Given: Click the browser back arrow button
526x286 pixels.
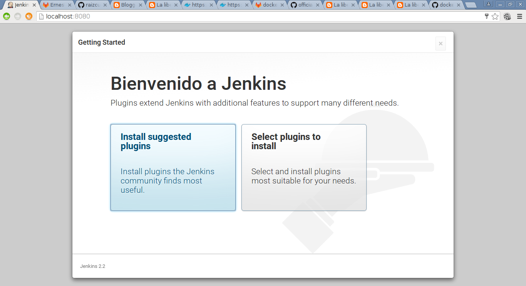Looking at the screenshot, I should (x=7, y=16).
